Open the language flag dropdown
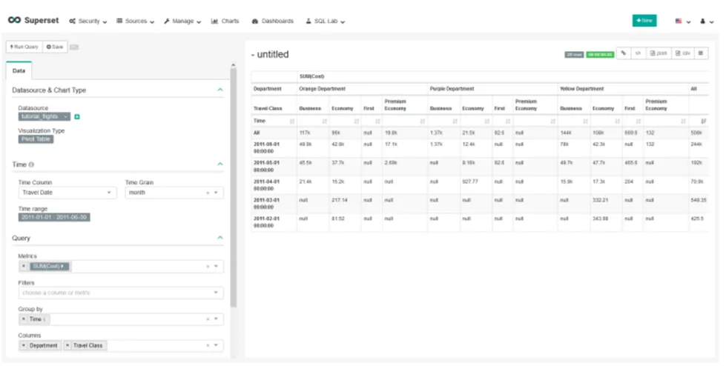726x366 pixels. (x=683, y=21)
